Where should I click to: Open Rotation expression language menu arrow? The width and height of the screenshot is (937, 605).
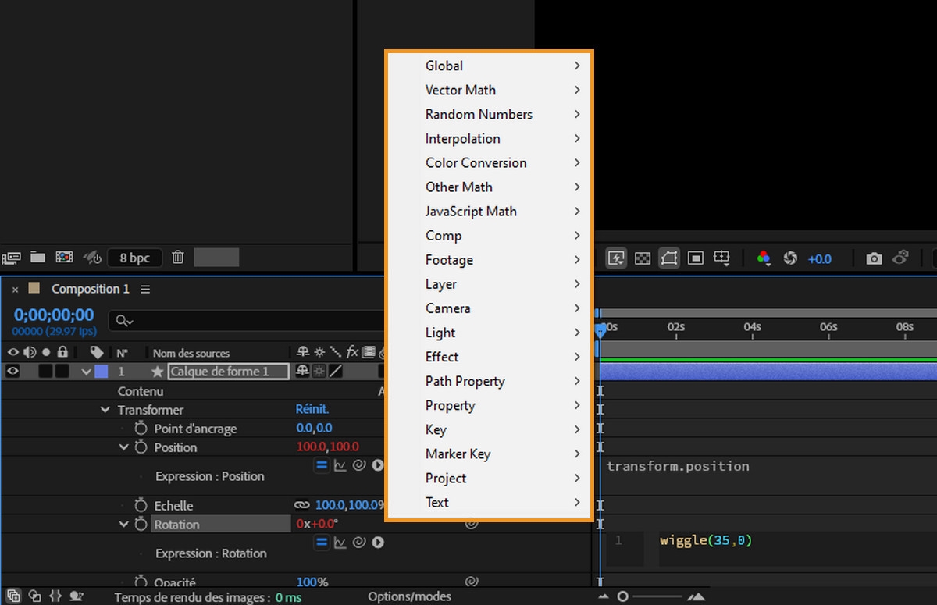click(378, 542)
